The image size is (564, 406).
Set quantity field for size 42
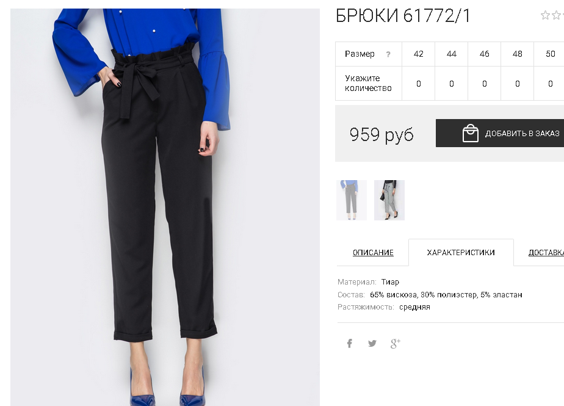pos(418,84)
